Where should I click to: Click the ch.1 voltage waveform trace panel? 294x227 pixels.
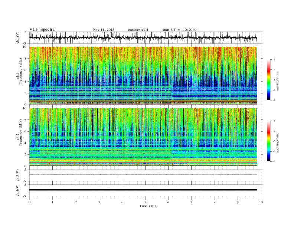(x=146, y=37)
